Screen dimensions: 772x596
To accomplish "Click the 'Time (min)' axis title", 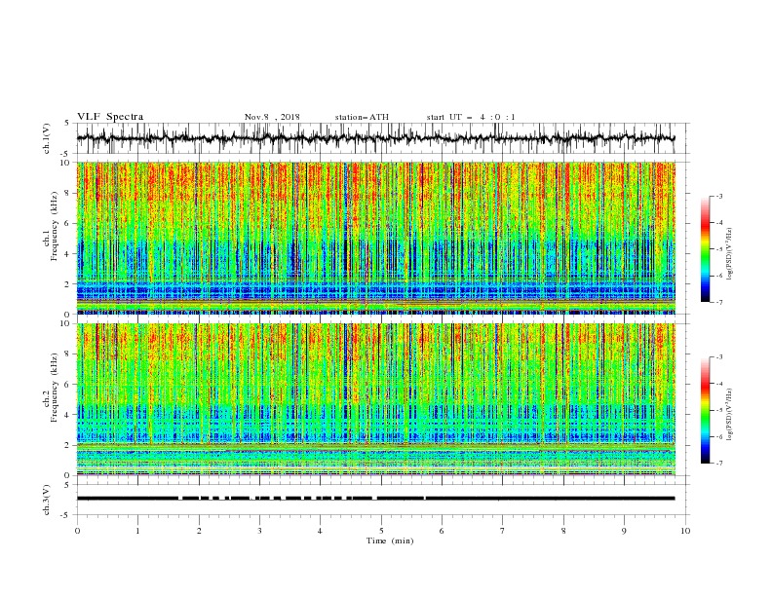I will (x=390, y=540).
